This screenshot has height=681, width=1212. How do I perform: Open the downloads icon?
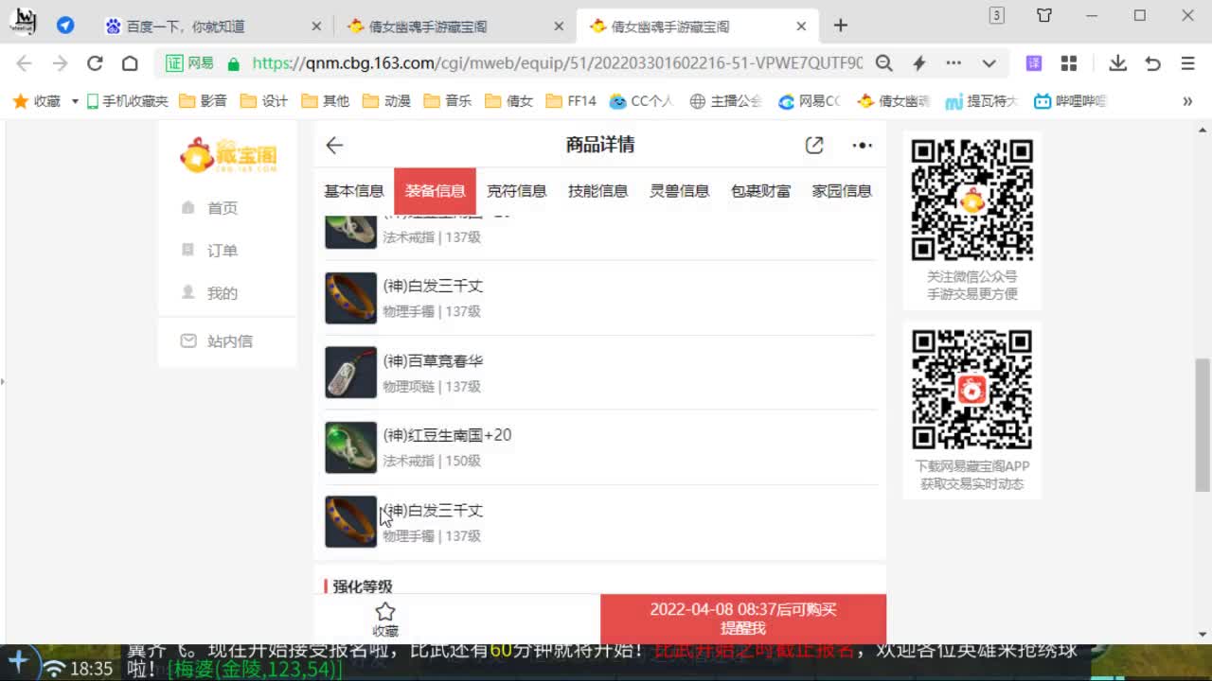tap(1117, 63)
